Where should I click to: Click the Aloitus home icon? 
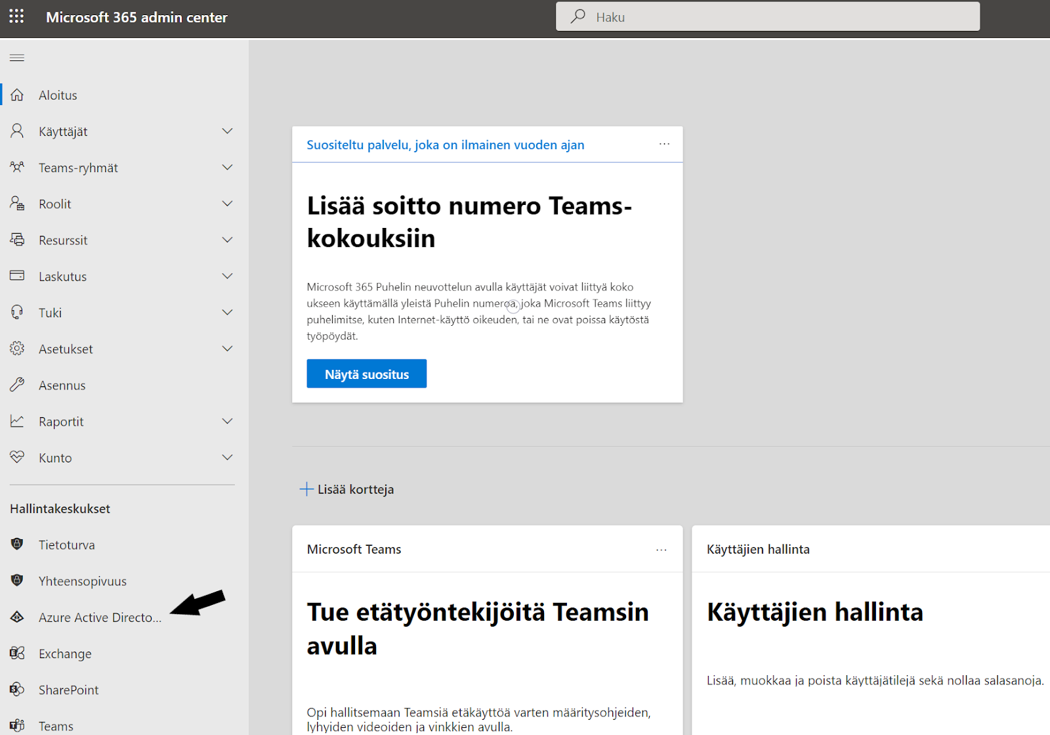[x=17, y=95]
